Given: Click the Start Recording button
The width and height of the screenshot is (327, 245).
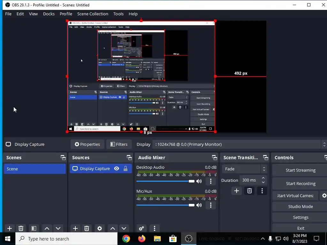Looking at the screenshot, I should [300, 183].
